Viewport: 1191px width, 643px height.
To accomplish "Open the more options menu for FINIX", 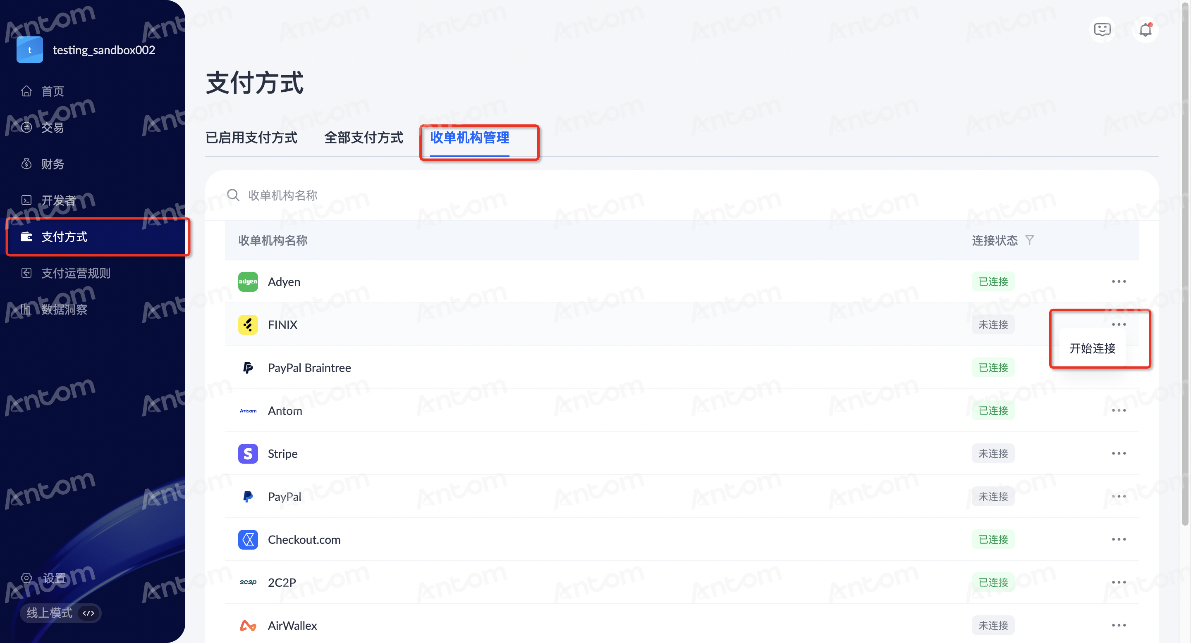I will coord(1119,325).
